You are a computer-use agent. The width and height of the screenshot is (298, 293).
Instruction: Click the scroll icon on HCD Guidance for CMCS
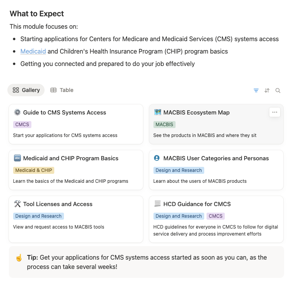click(157, 204)
